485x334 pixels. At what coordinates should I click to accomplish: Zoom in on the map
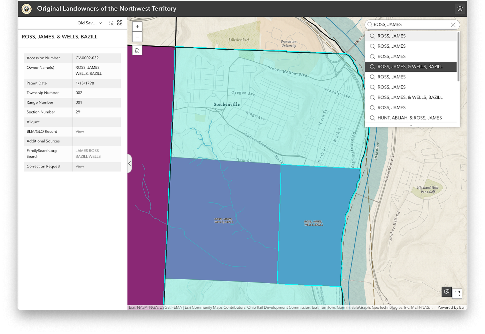point(137,27)
